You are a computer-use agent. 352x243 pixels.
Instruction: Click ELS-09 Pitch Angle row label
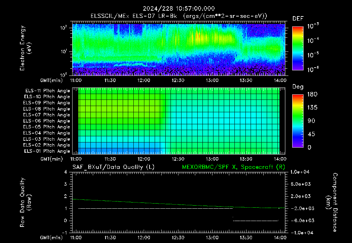47,103
